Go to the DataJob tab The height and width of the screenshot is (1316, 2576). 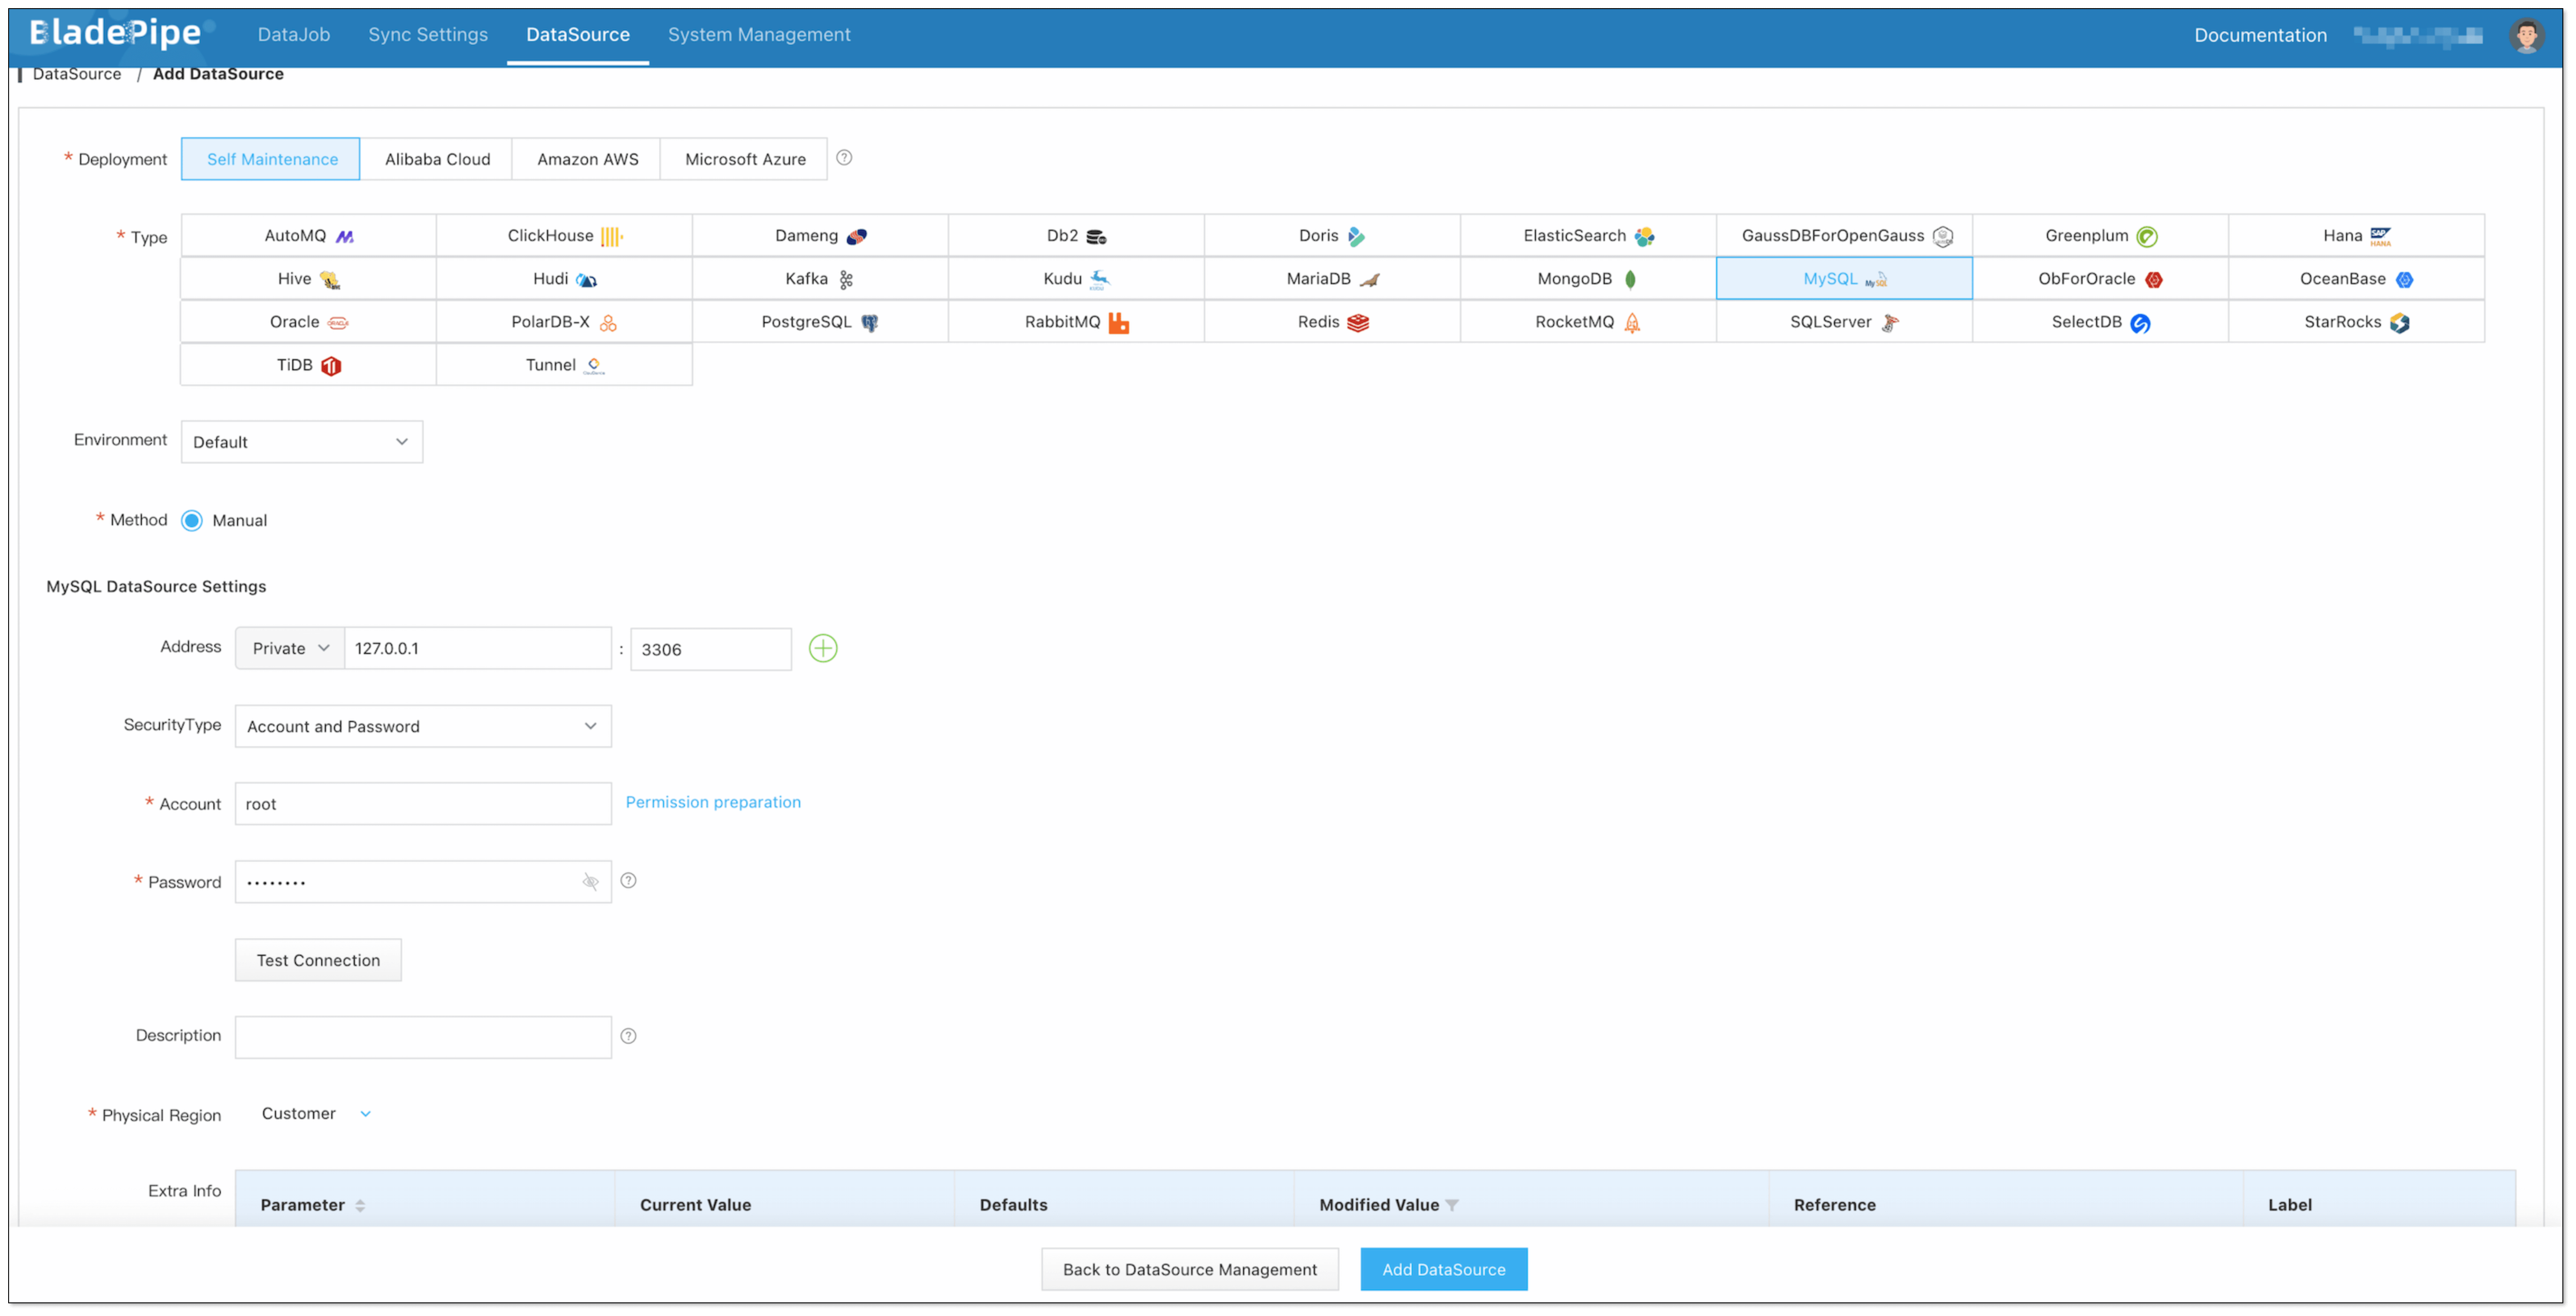point(293,35)
